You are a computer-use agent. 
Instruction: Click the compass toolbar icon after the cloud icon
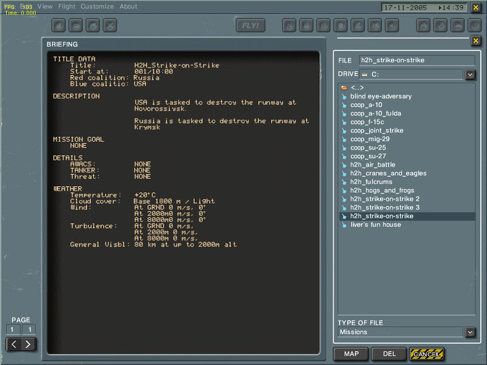click(475, 26)
